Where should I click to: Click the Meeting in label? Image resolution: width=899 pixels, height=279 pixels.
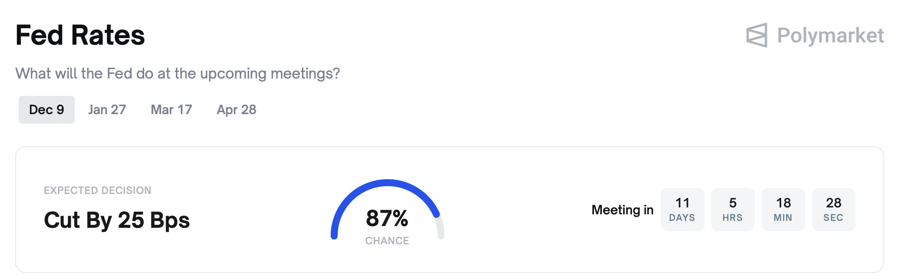point(622,210)
